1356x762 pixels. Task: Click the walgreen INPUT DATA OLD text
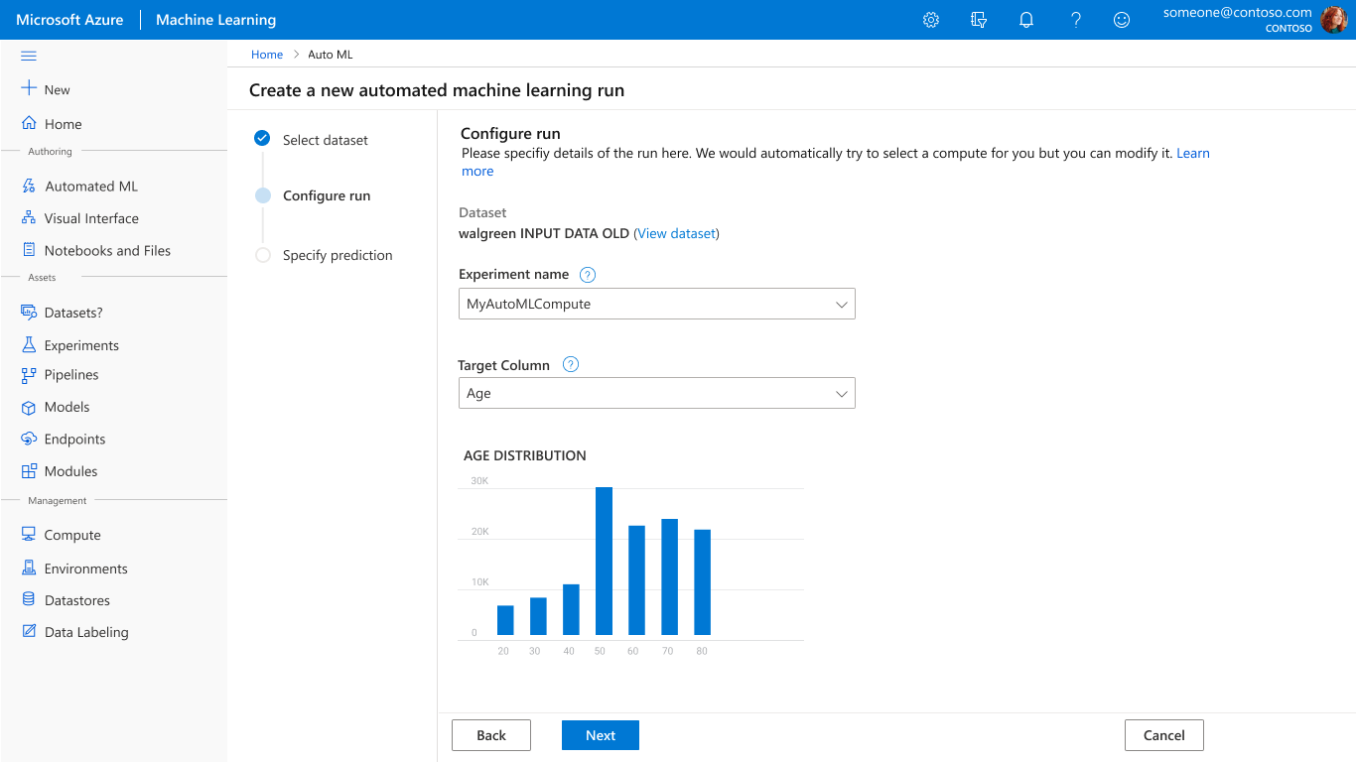(x=544, y=233)
